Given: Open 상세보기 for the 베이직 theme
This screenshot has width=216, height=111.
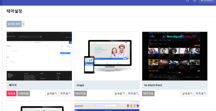Looking at the screenshot, I should click(x=52, y=93).
